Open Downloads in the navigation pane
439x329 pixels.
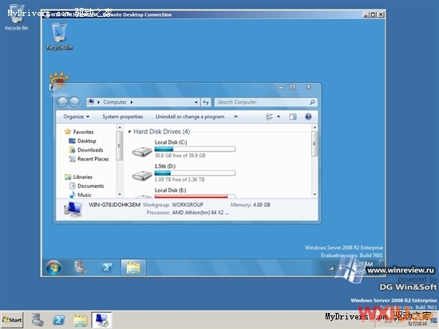click(86, 150)
